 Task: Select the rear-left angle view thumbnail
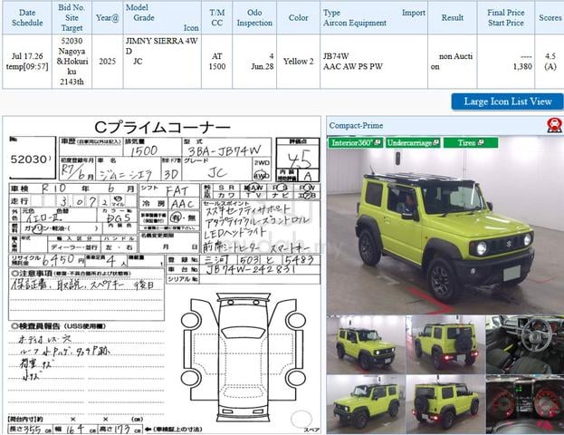[445, 404]
